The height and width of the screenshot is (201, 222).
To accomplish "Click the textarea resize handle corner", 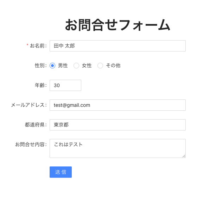I will 184,156.
